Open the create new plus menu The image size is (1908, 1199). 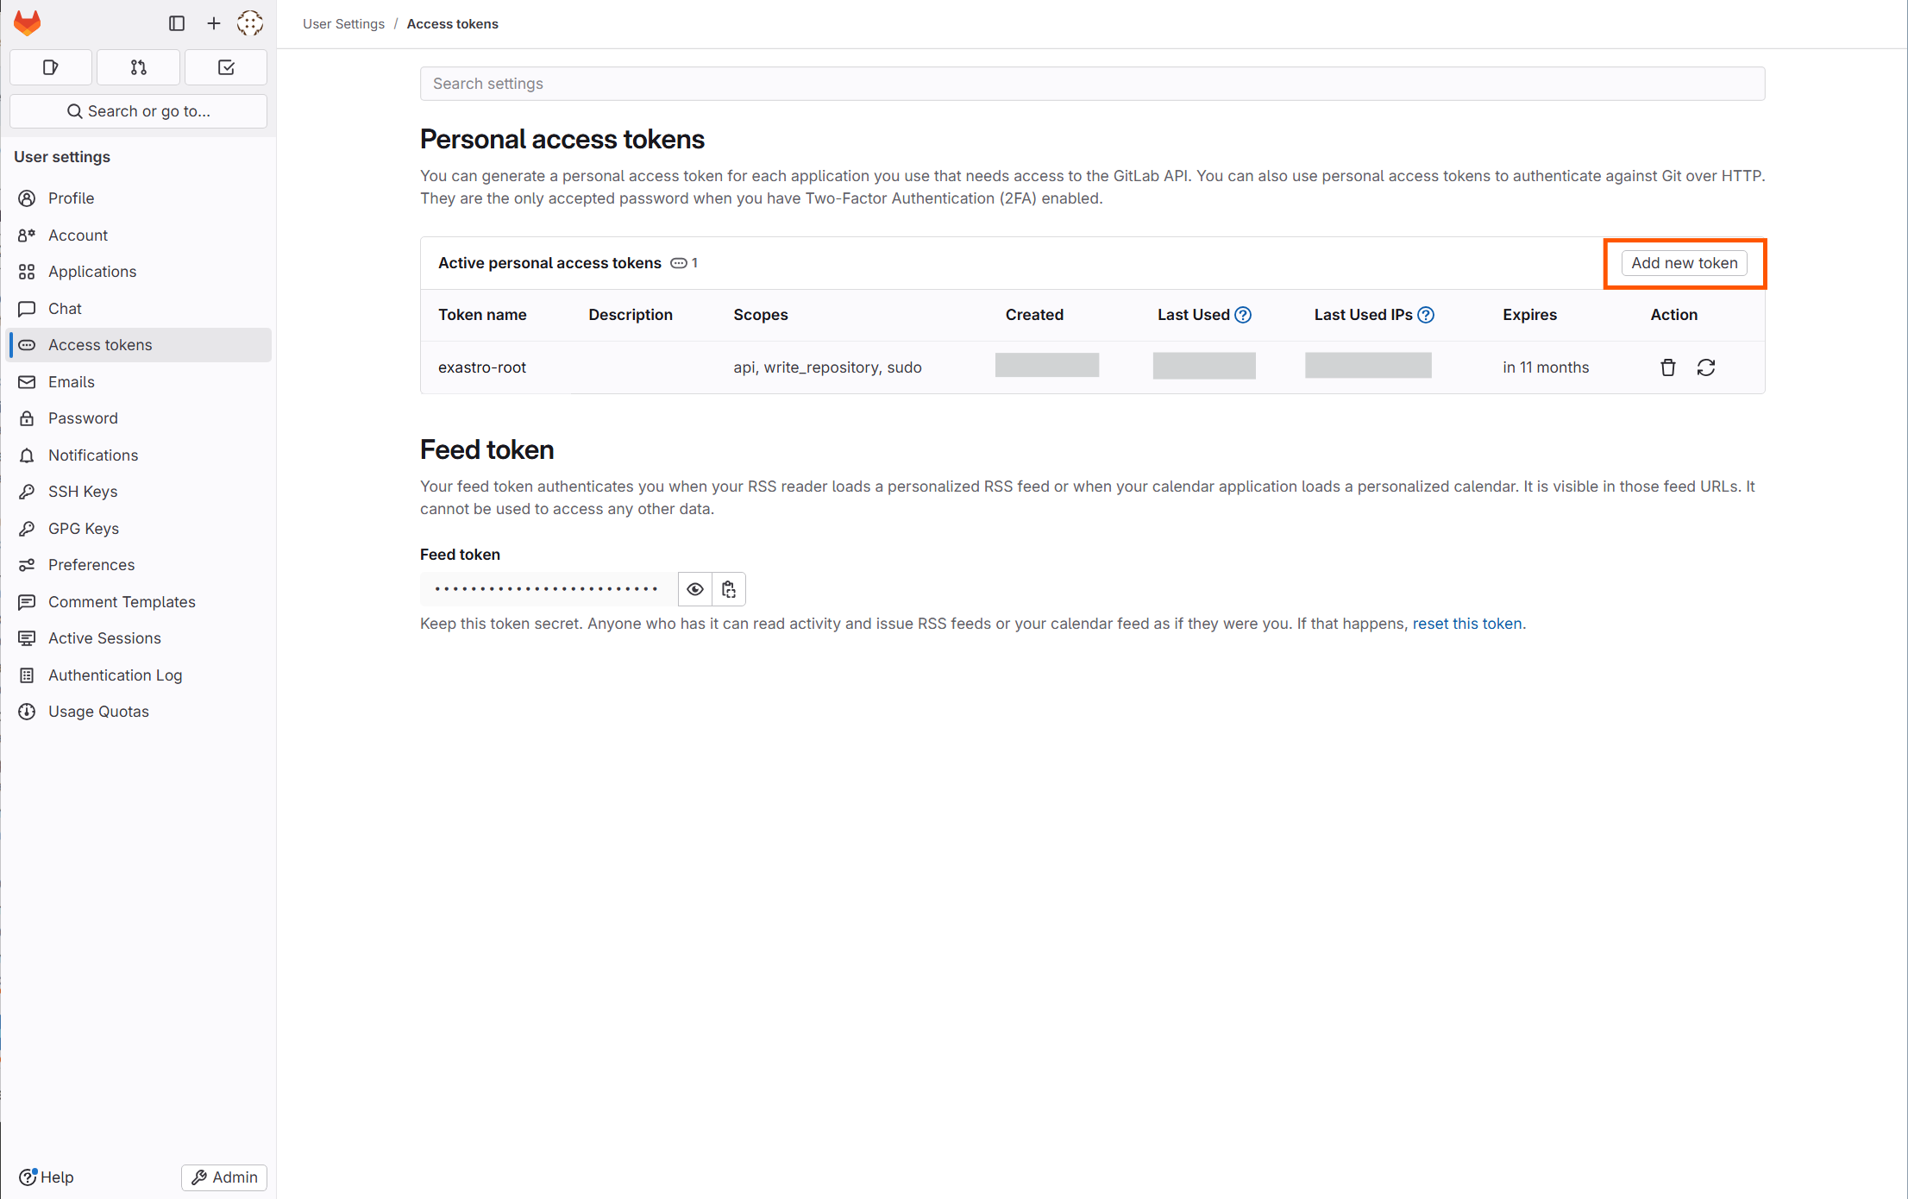point(214,23)
